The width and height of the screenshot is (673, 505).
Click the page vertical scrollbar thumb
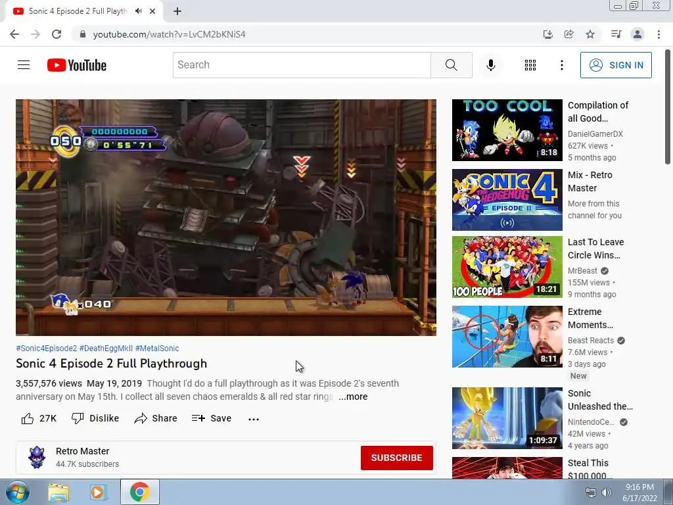click(668, 107)
